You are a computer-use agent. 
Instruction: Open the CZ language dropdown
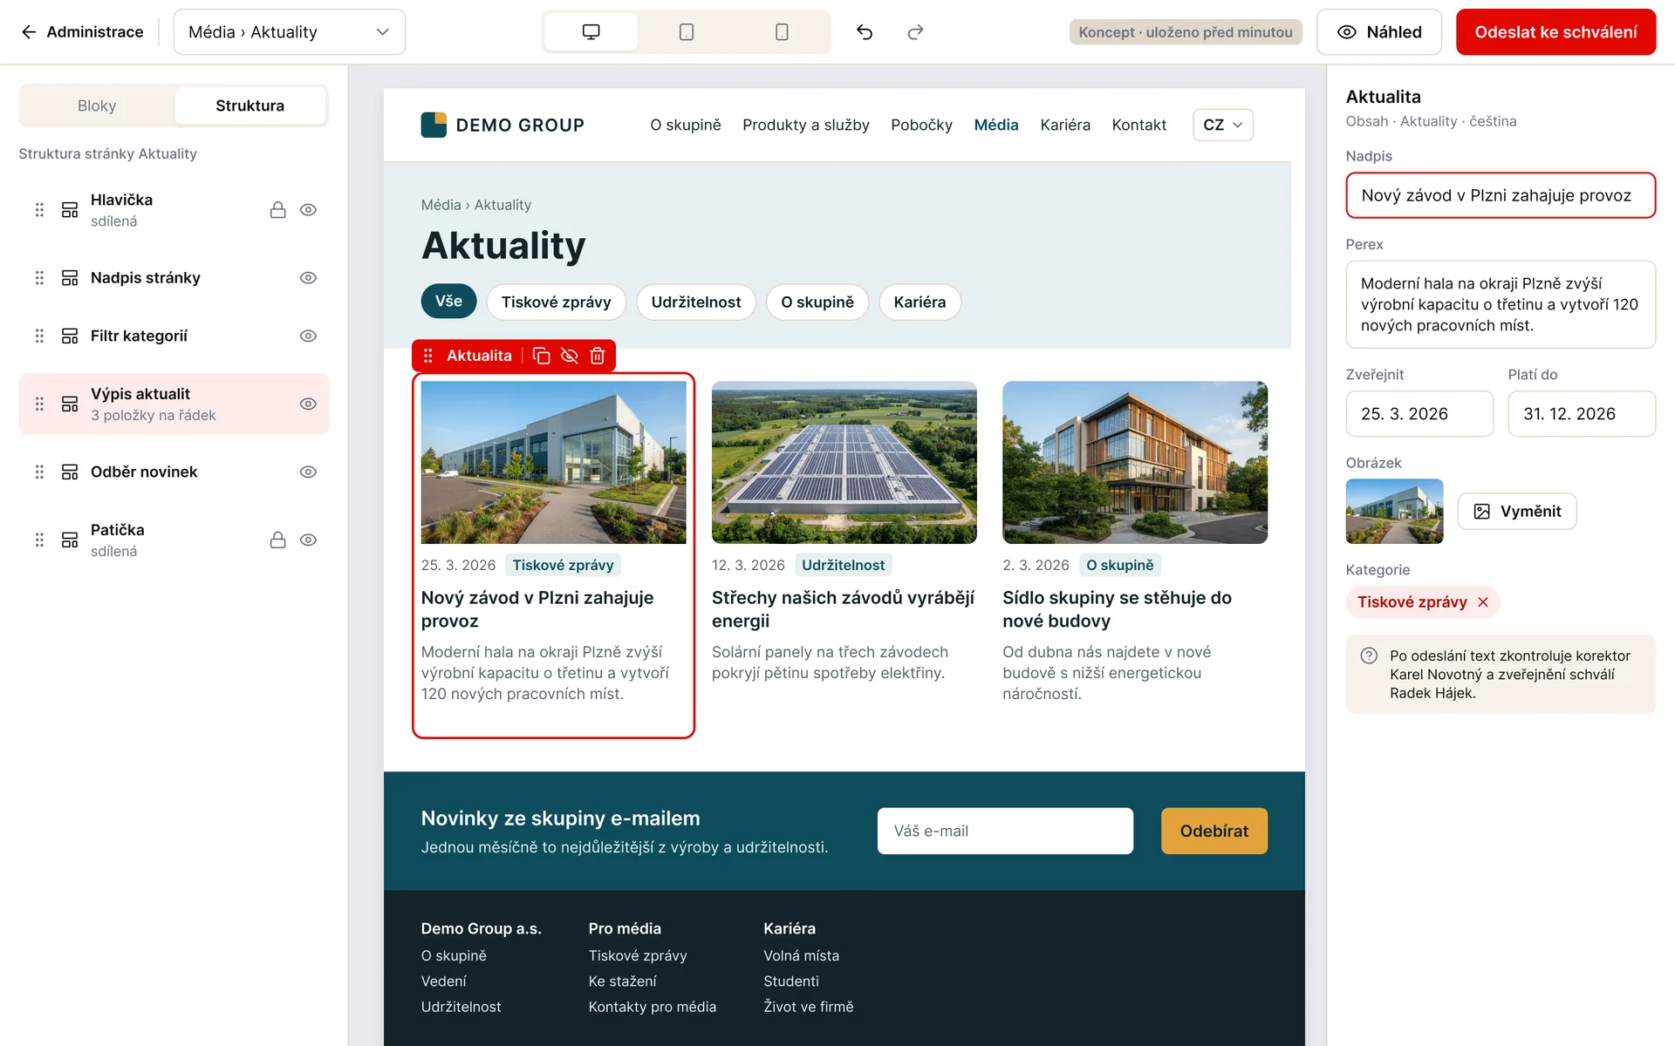1222,125
